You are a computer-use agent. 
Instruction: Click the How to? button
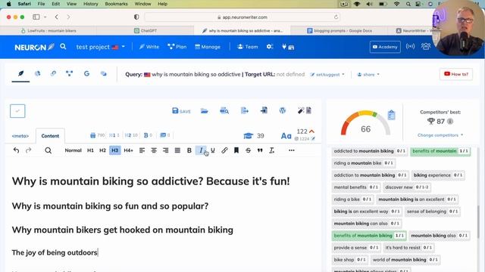point(456,74)
